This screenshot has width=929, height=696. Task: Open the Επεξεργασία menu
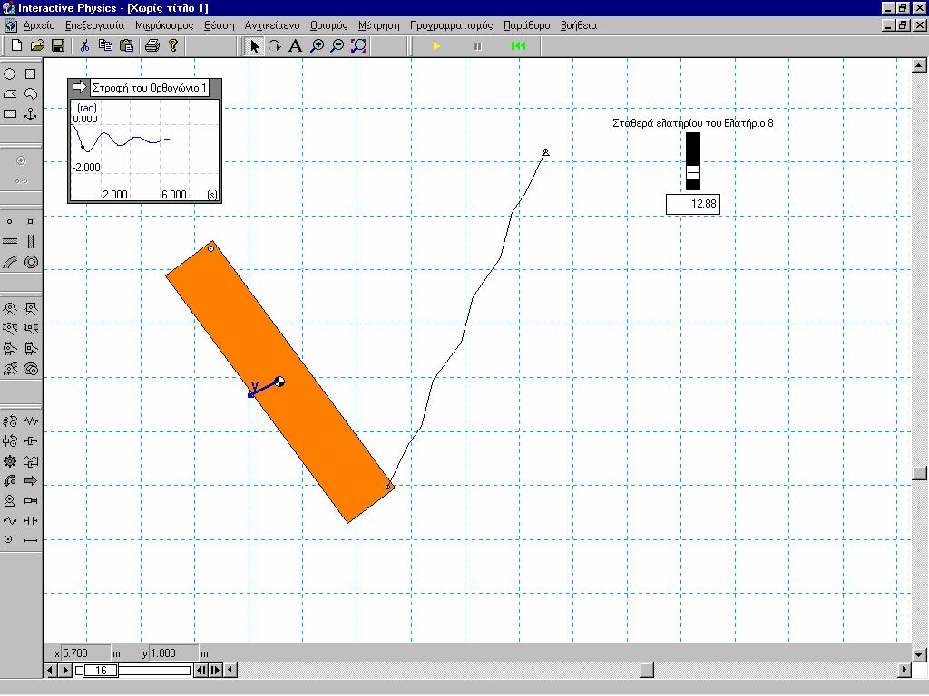tap(94, 25)
